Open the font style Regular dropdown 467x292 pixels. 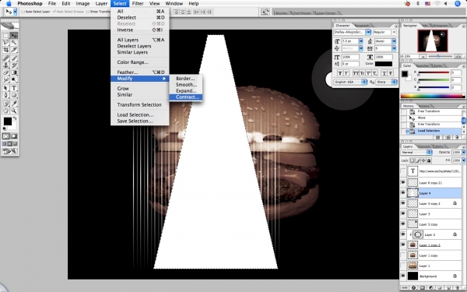point(394,32)
